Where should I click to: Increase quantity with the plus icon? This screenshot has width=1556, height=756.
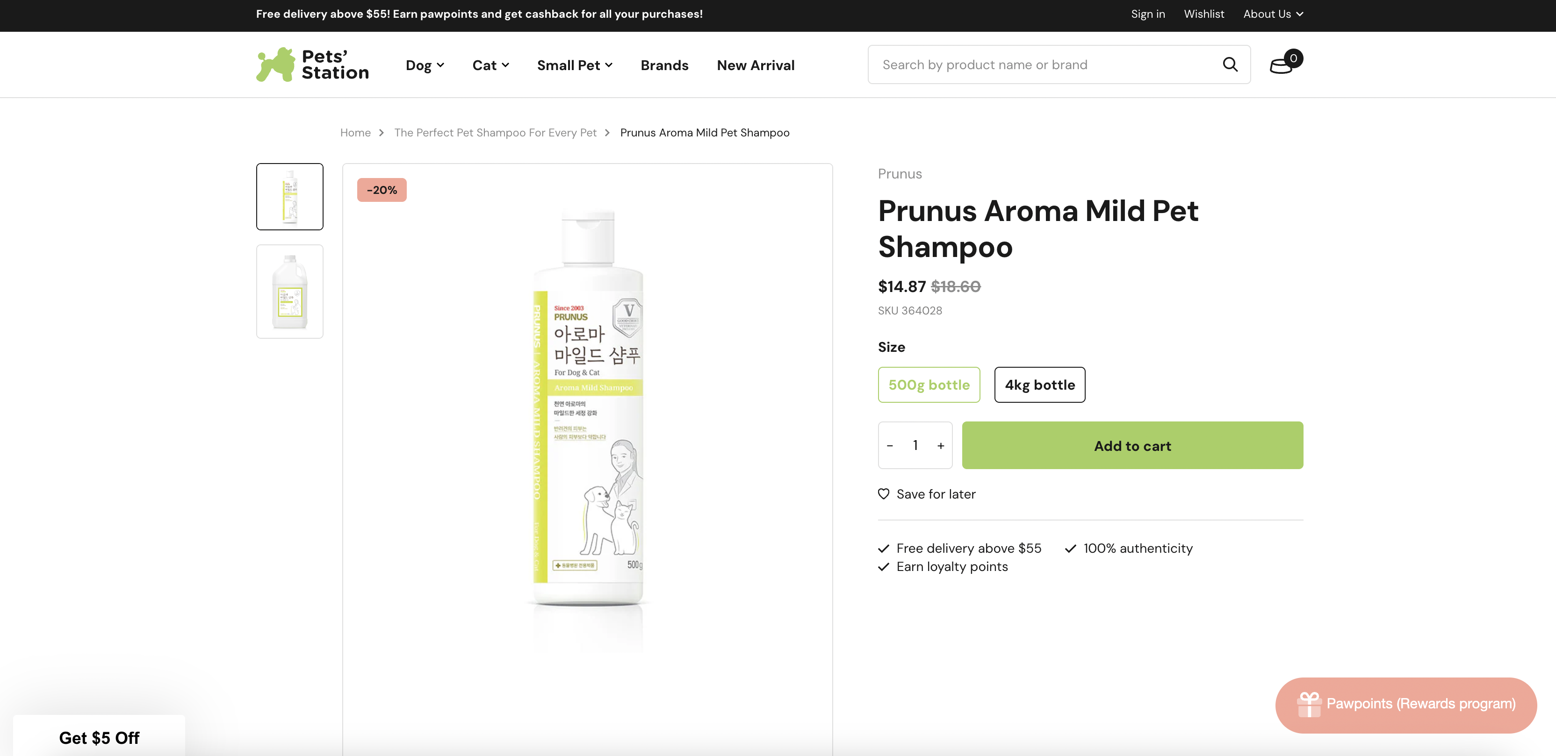[x=941, y=446]
